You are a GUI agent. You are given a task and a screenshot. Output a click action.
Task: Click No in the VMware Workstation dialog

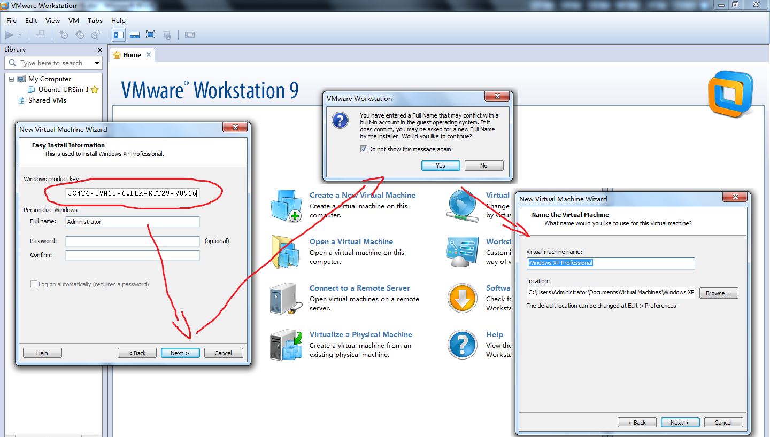click(x=484, y=166)
